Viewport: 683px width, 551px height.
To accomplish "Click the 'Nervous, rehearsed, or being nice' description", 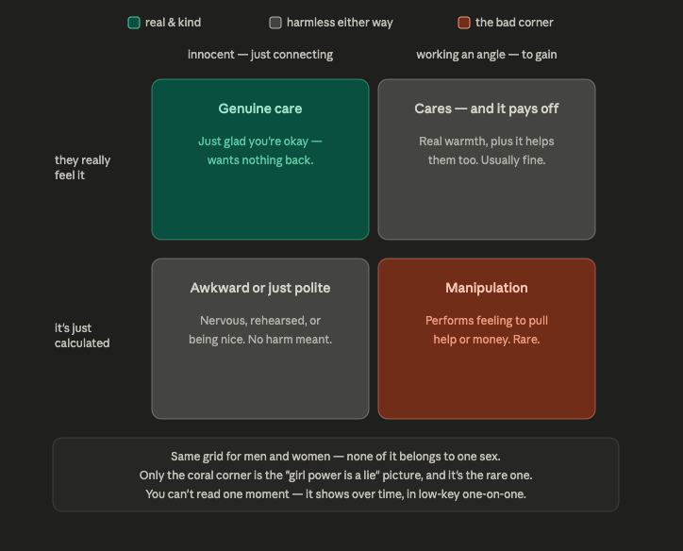I will (x=260, y=330).
